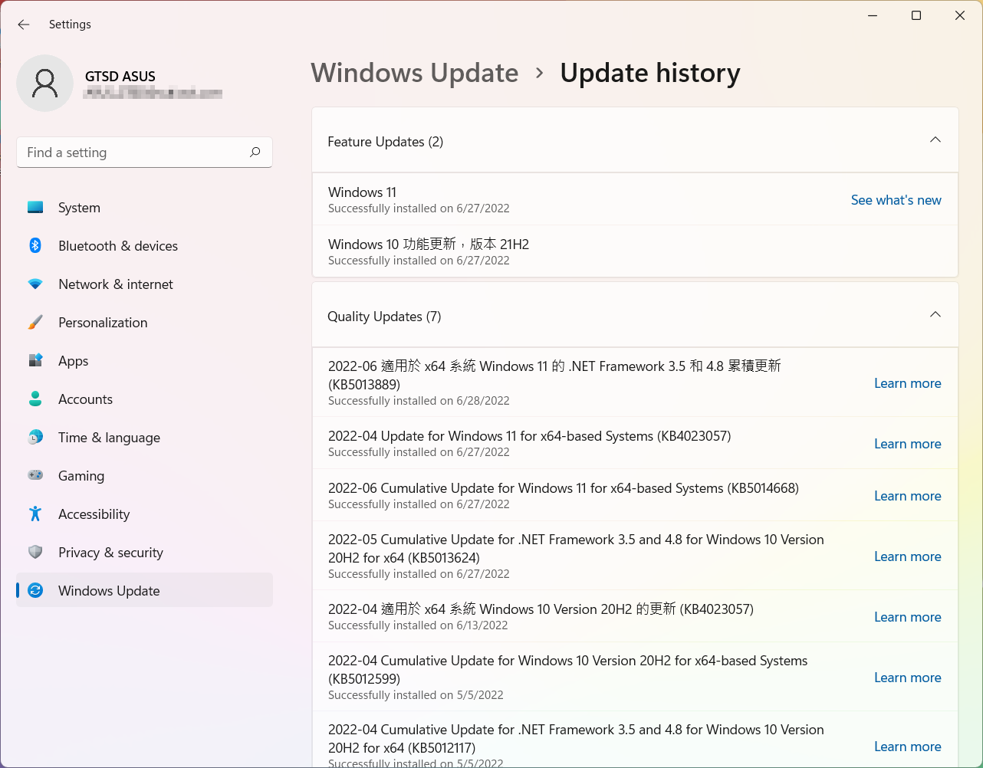Click the Feature Updates (2) header text
The width and height of the screenshot is (983, 768).
pos(386,142)
